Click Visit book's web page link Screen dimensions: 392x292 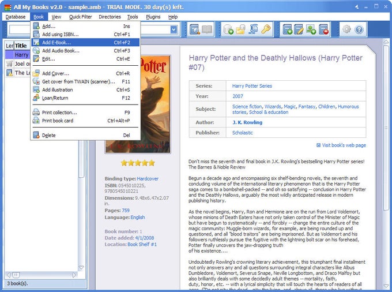[x=344, y=145]
